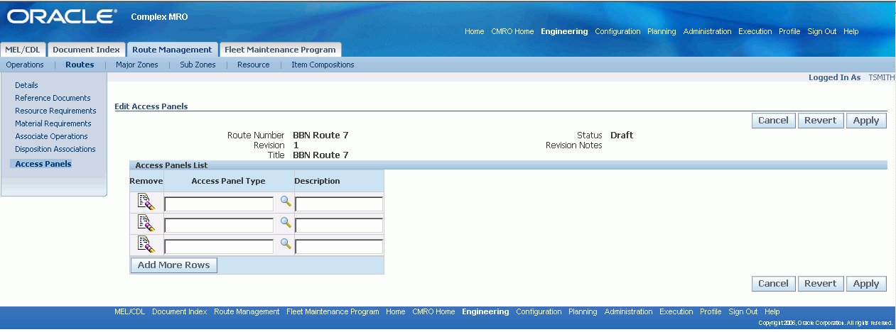This screenshot has height=332, width=896.
Task: Open the Fleet Maintenance Program tab
Action: coord(280,50)
